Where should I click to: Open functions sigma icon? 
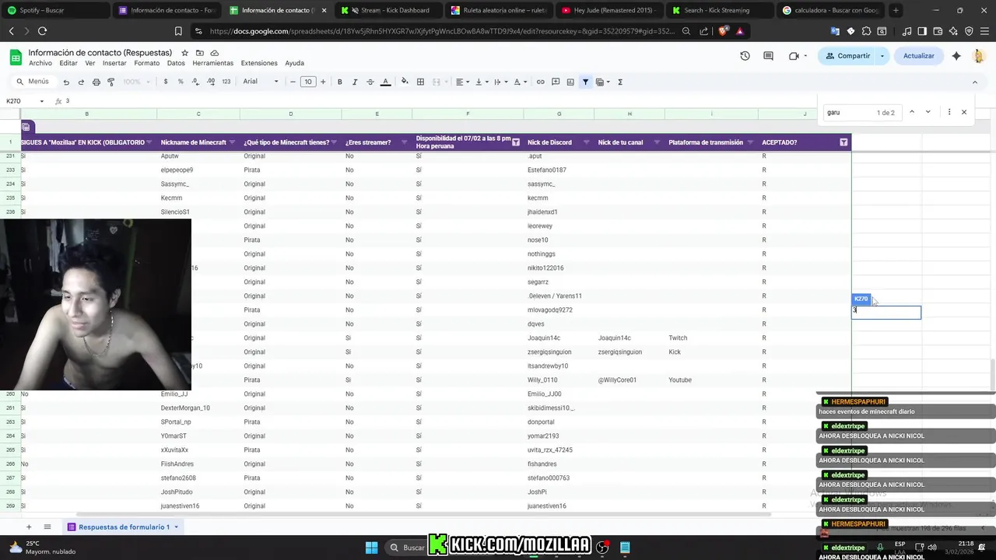[x=620, y=82]
